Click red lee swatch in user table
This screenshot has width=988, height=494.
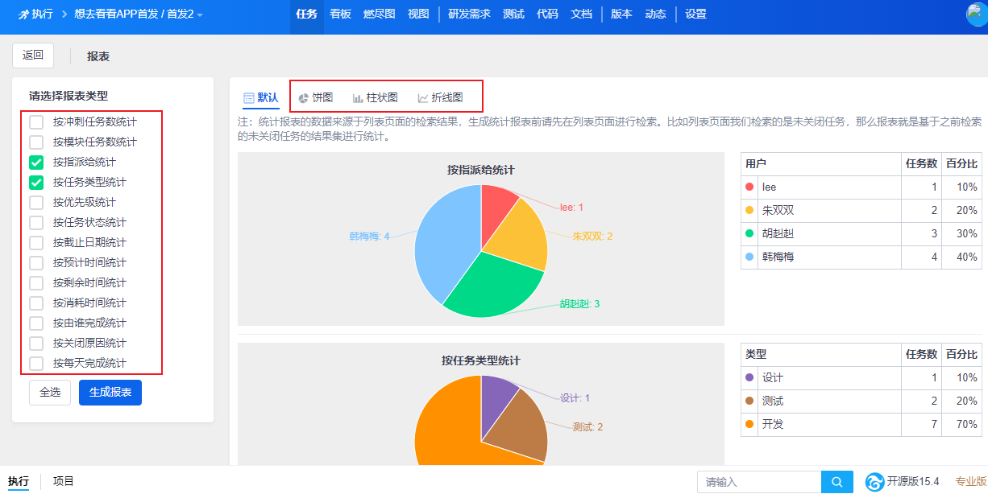[749, 187]
